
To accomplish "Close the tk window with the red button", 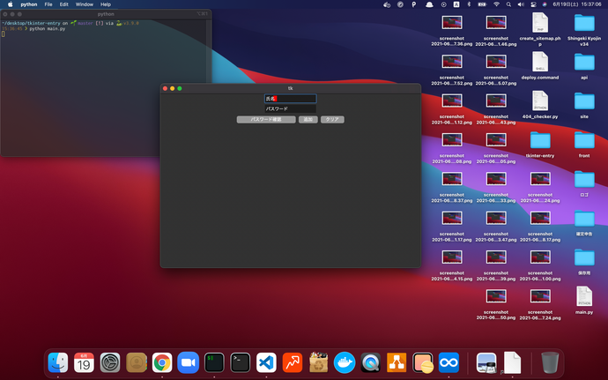I will pos(165,88).
